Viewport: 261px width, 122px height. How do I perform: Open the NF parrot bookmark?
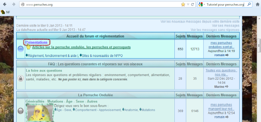[5, 12]
